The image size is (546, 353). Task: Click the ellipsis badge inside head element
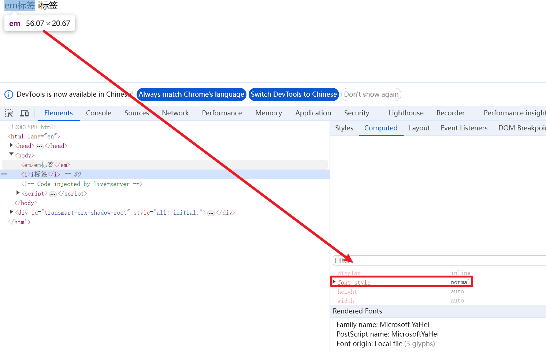tap(40, 146)
